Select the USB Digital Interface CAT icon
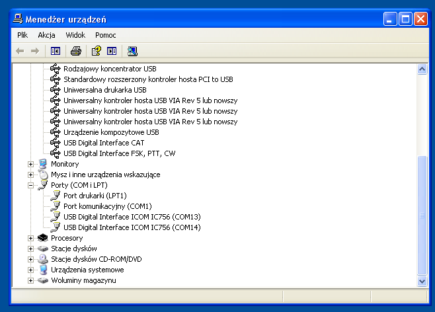Viewport: 435px width, 312px height. point(56,143)
